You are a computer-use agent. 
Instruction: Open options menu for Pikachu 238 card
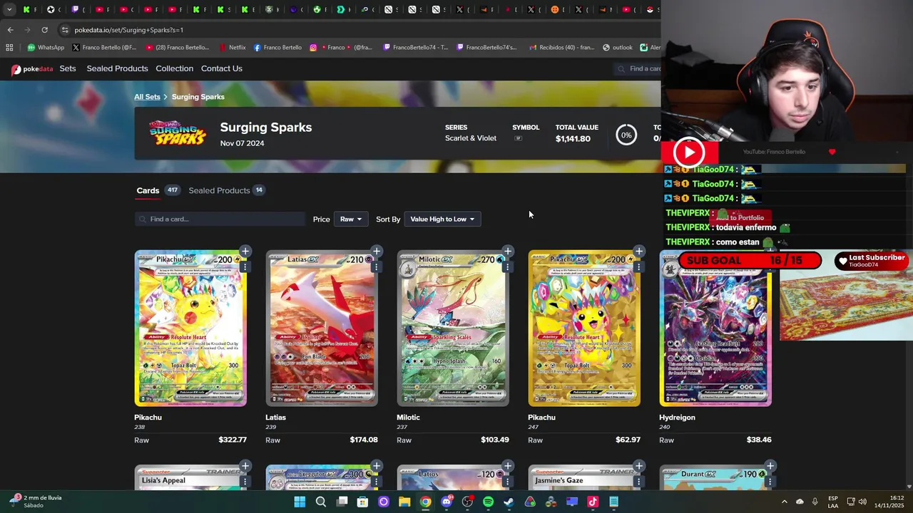click(x=245, y=267)
